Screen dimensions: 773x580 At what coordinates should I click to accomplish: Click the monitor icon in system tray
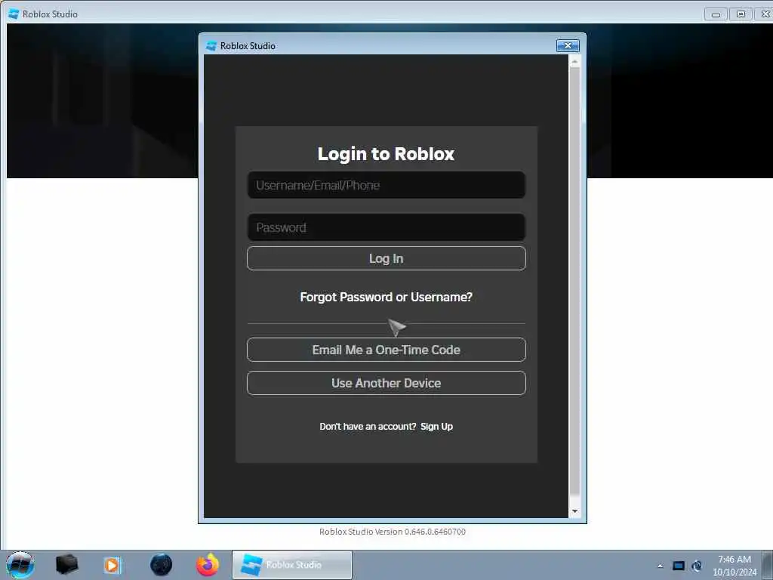679,566
